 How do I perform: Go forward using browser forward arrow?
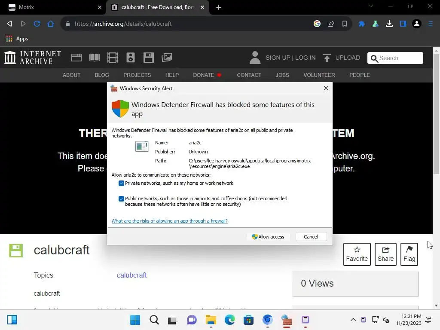tap(23, 24)
